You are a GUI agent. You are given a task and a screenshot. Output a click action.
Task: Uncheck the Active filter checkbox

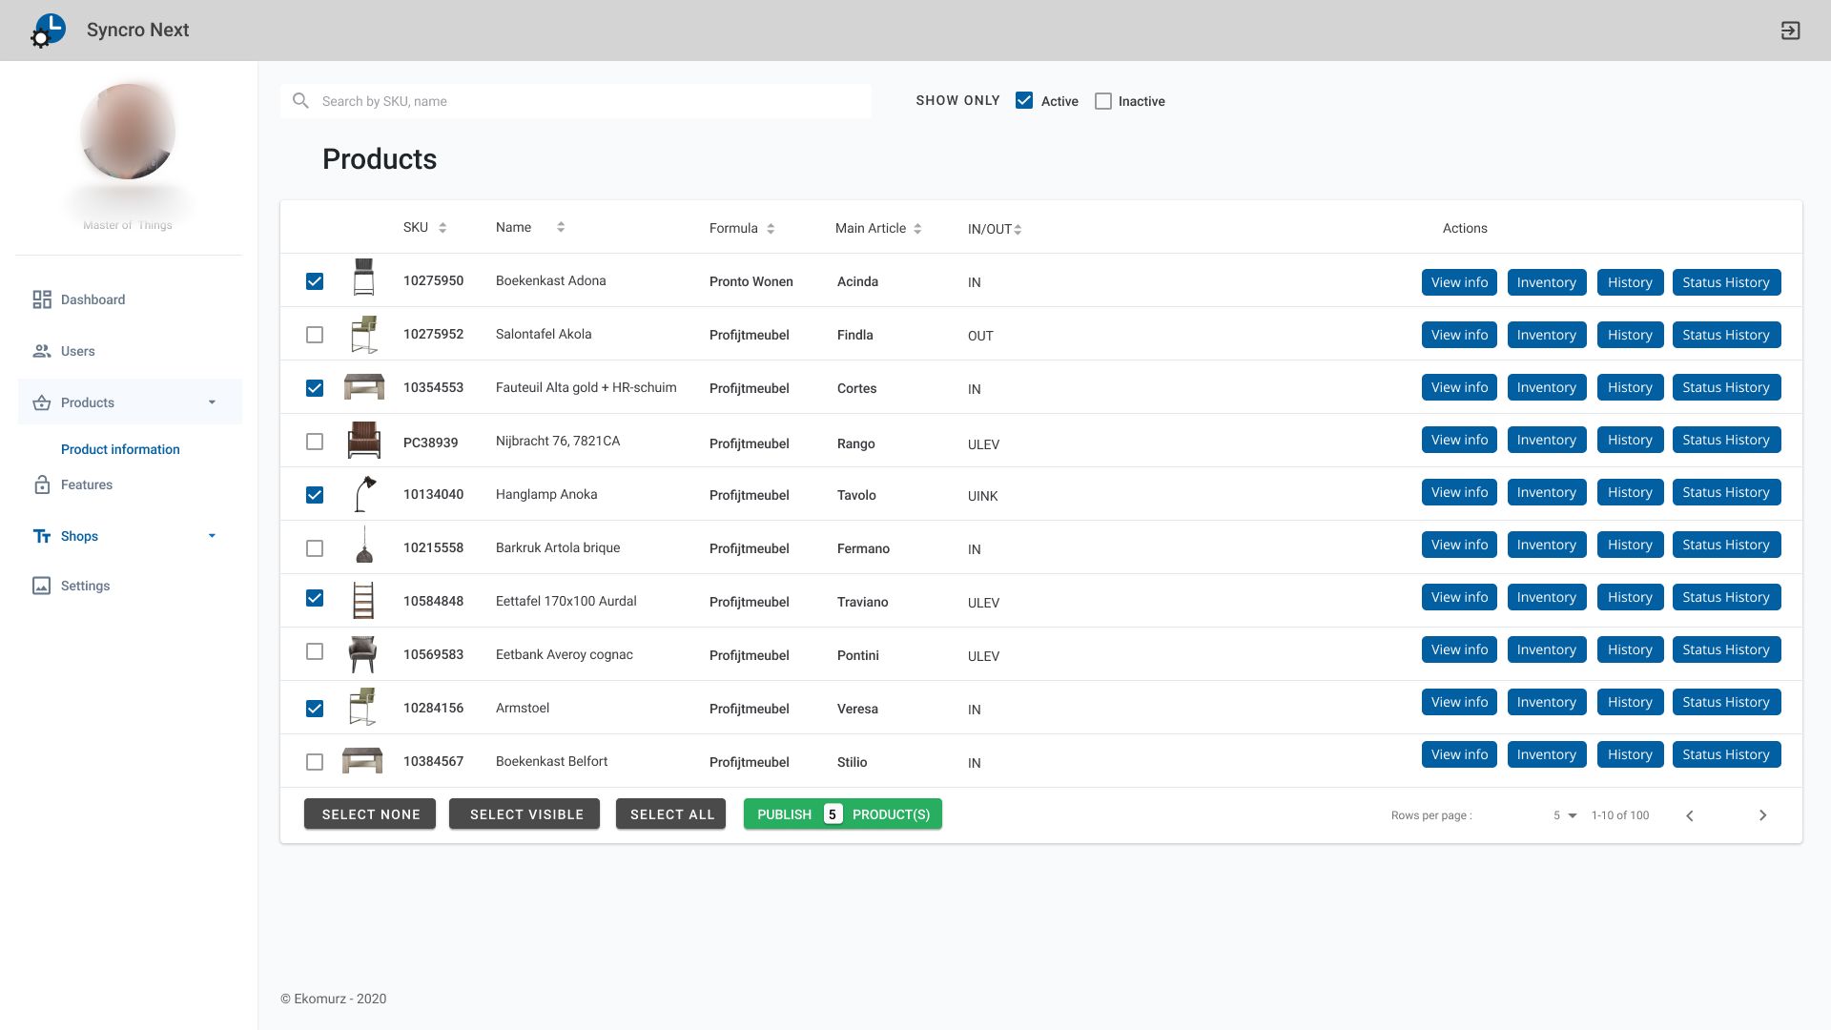1024,101
